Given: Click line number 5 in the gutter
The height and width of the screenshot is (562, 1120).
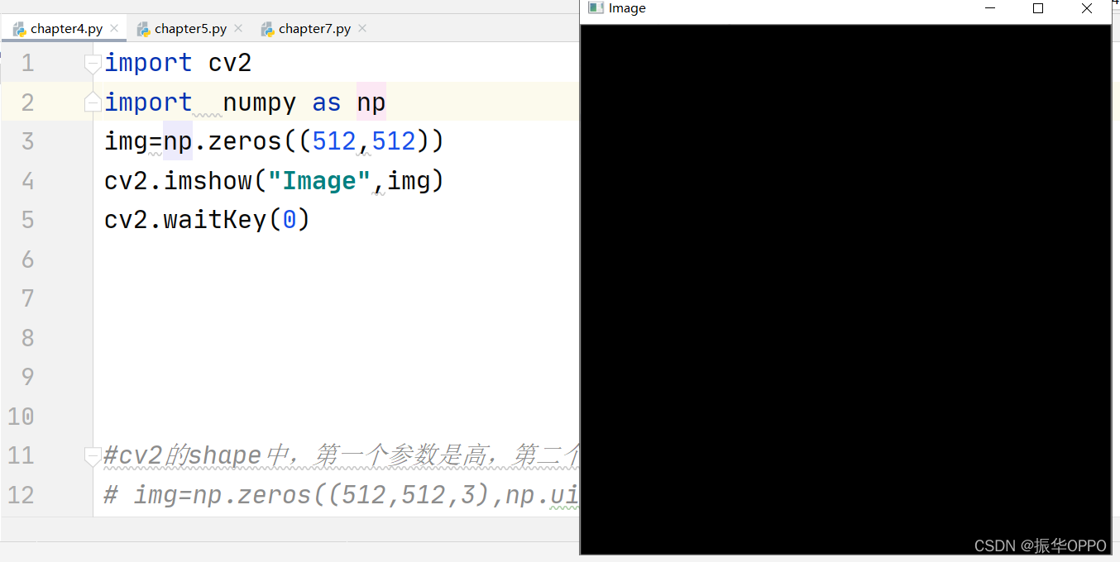Looking at the screenshot, I should tap(27, 219).
